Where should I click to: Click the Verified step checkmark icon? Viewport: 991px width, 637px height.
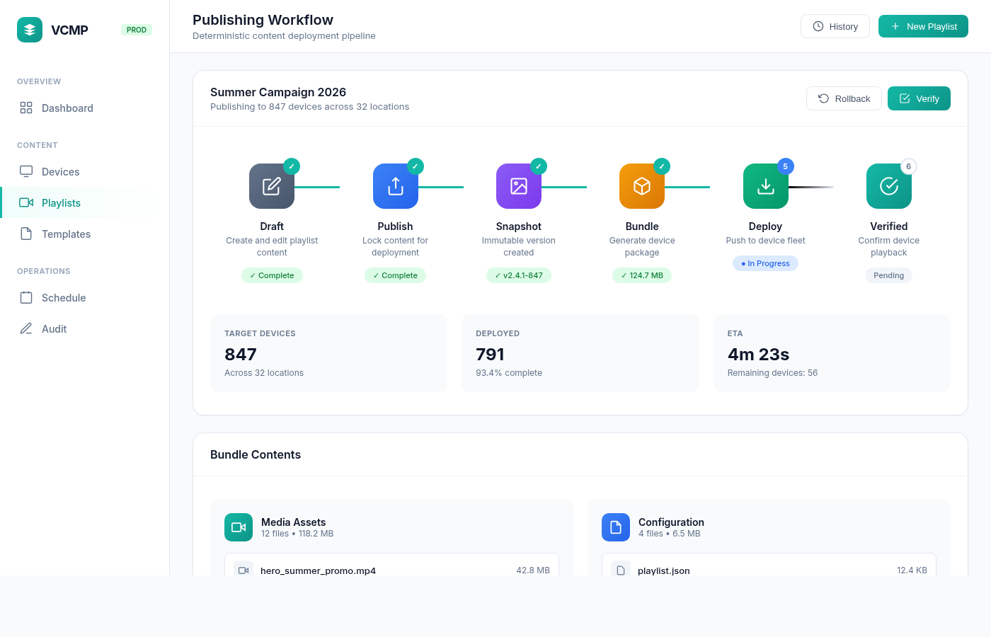889,186
